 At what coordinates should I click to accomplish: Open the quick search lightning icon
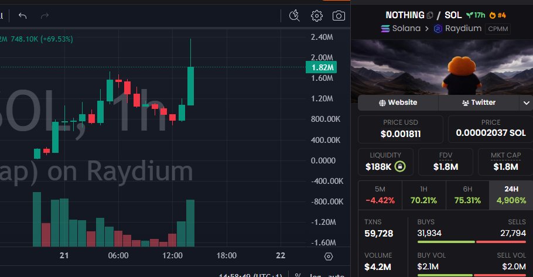coord(295,16)
